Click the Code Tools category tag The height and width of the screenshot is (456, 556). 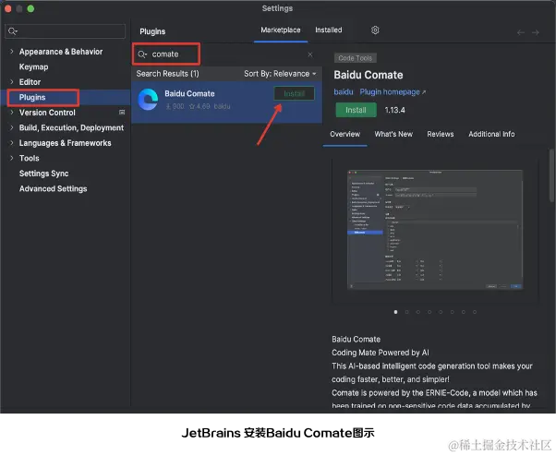pos(355,58)
